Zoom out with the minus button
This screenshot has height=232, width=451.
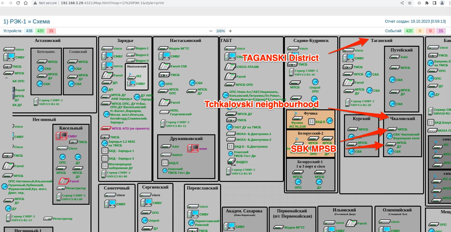[211, 31]
